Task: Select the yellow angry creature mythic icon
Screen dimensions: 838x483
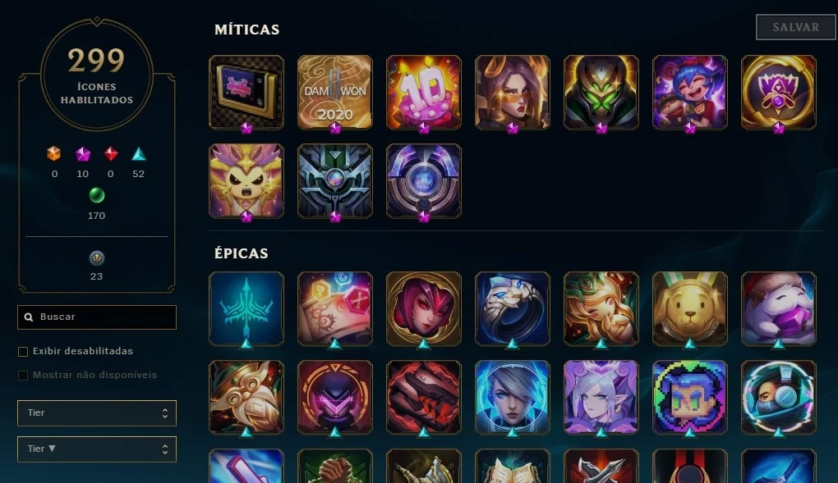Action: tap(246, 181)
